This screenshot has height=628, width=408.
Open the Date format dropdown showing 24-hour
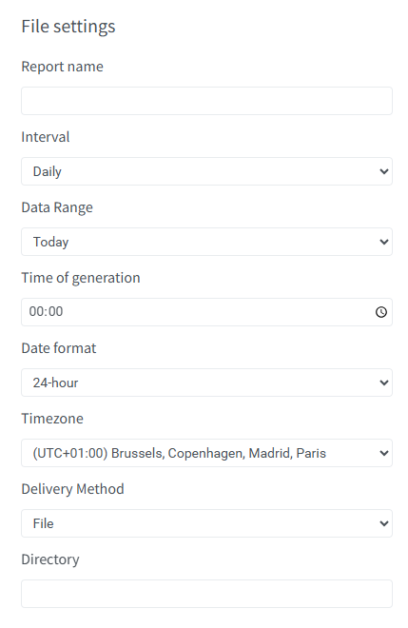coord(206,383)
